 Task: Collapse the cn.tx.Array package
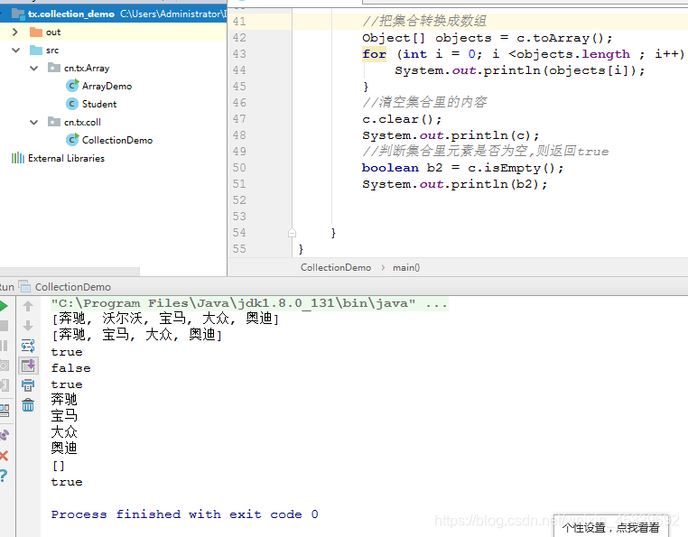coord(33,68)
